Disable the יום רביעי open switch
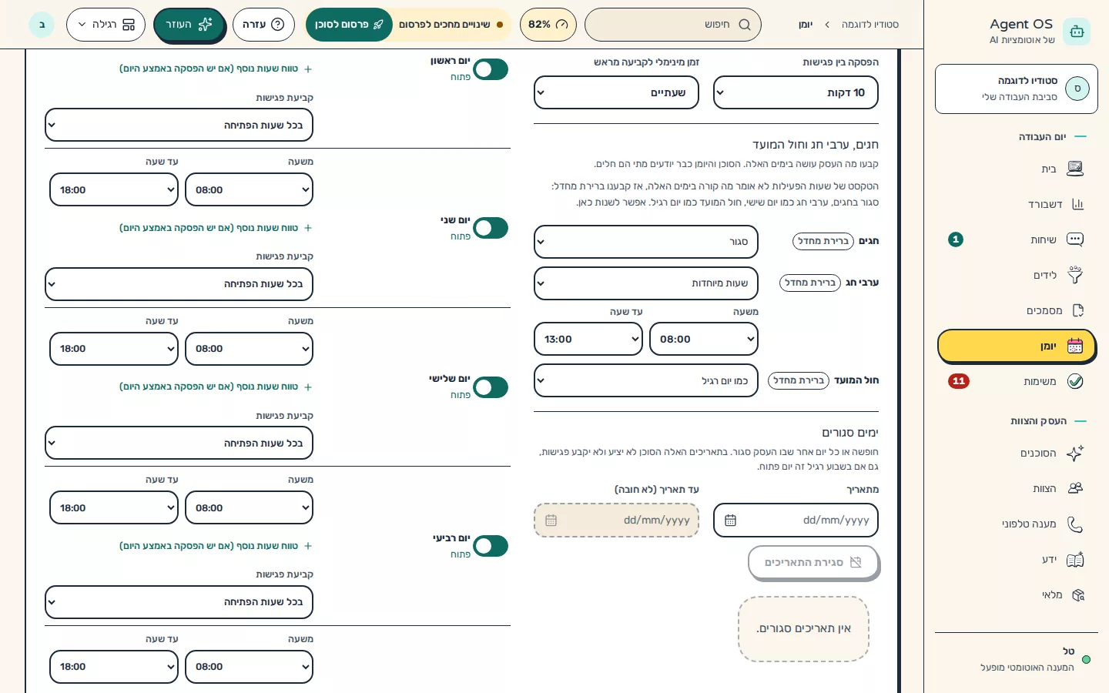The image size is (1109, 693). tap(491, 546)
